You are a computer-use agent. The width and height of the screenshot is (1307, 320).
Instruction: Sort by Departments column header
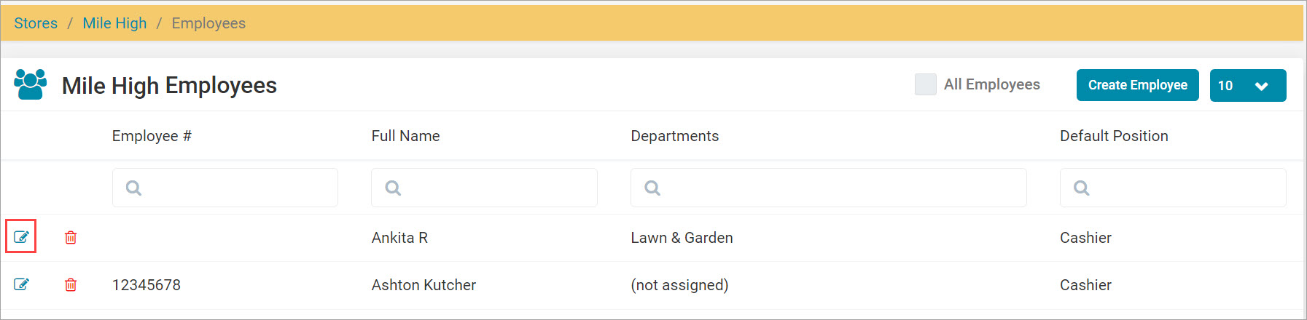click(x=674, y=136)
